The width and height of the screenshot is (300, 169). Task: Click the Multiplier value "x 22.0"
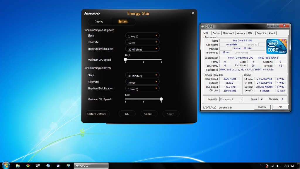coord(230,83)
